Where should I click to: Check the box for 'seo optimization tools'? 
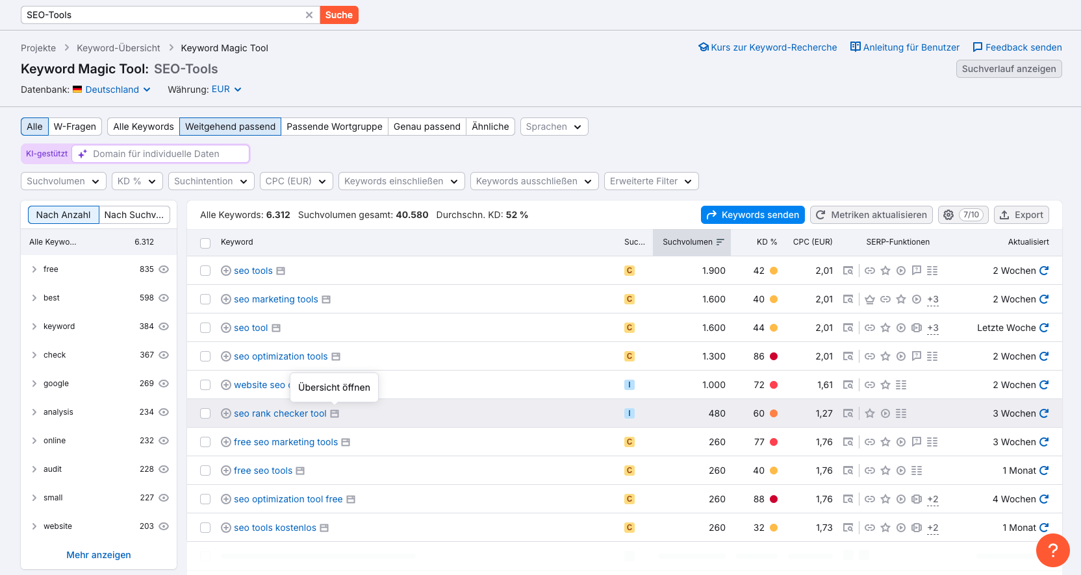(205, 356)
